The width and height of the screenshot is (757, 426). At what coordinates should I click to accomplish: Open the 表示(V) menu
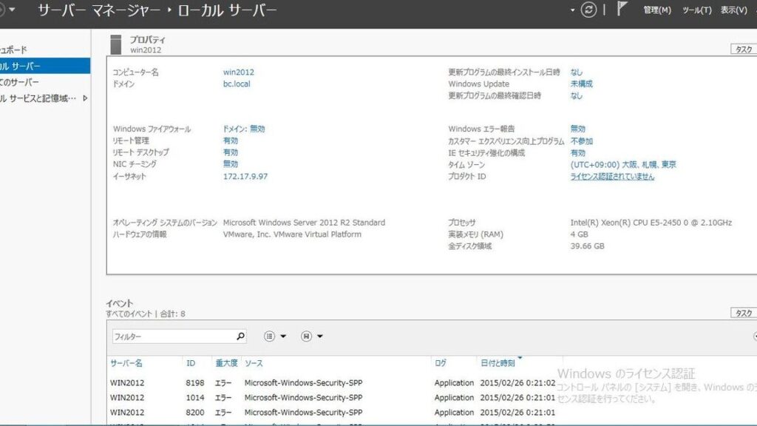[x=734, y=10]
